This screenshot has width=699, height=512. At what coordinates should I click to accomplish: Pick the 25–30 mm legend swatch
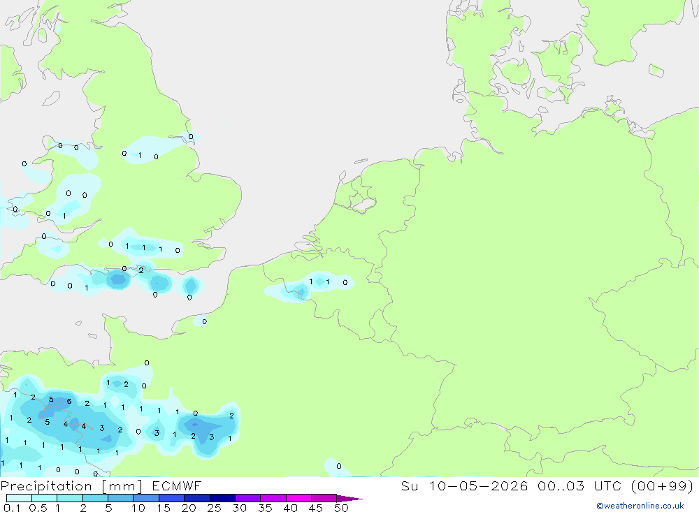[222, 498]
